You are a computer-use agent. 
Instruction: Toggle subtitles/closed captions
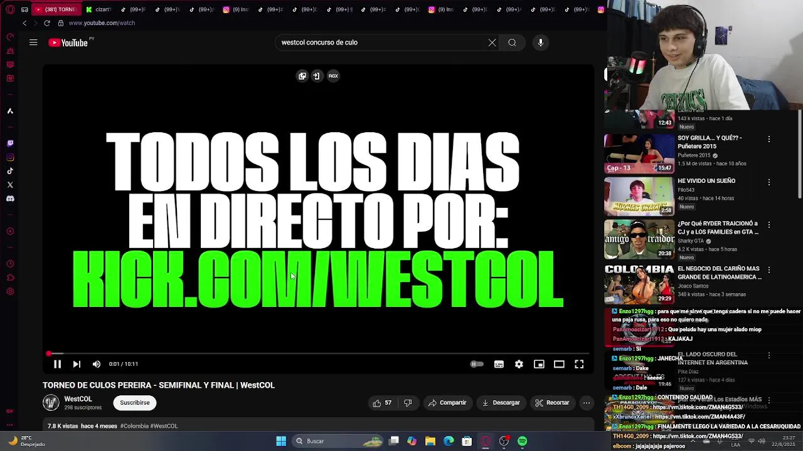(499, 364)
